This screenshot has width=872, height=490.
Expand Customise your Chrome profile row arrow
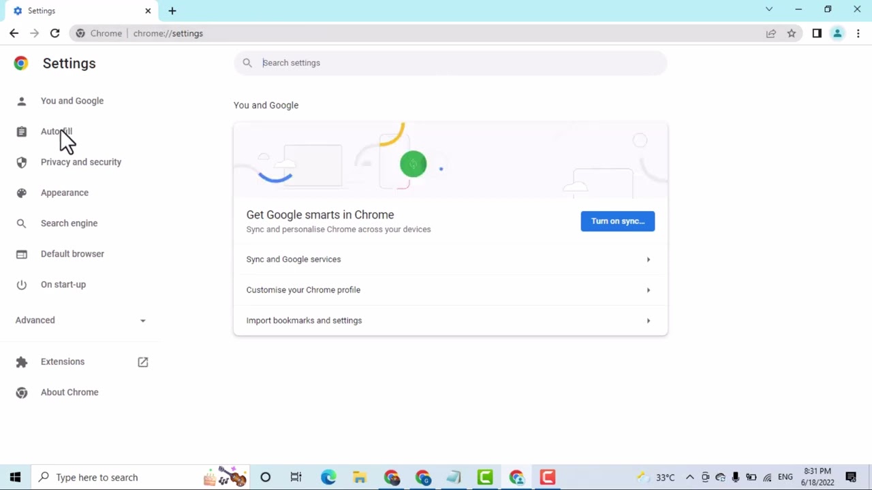click(648, 290)
